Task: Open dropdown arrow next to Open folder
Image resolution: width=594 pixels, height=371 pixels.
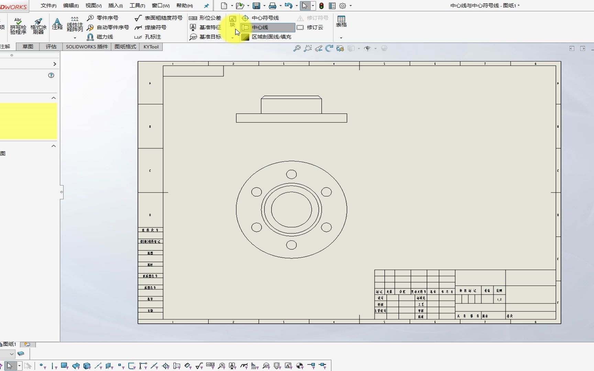Action: pyautogui.click(x=248, y=6)
